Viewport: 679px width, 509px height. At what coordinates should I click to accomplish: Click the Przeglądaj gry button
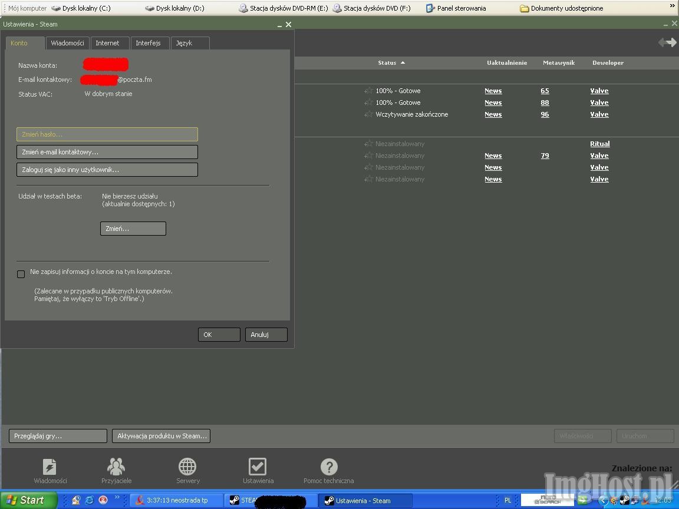(x=58, y=436)
